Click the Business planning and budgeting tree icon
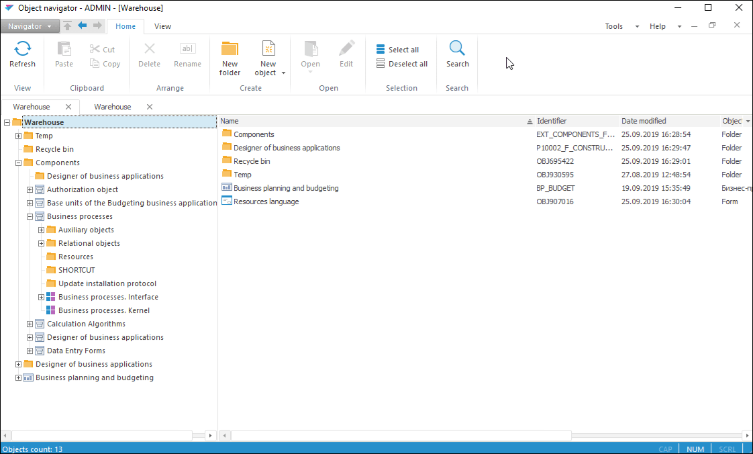This screenshot has height=454, width=753. [x=28, y=377]
